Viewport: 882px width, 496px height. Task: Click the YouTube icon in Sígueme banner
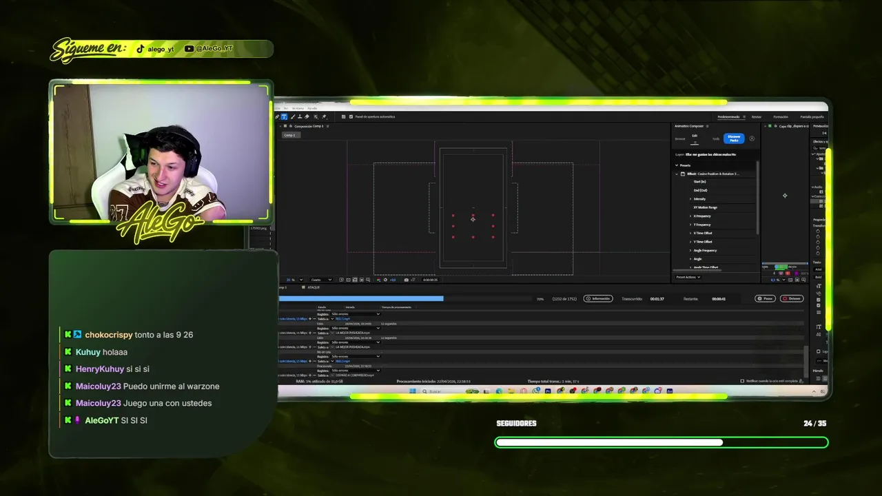189,49
